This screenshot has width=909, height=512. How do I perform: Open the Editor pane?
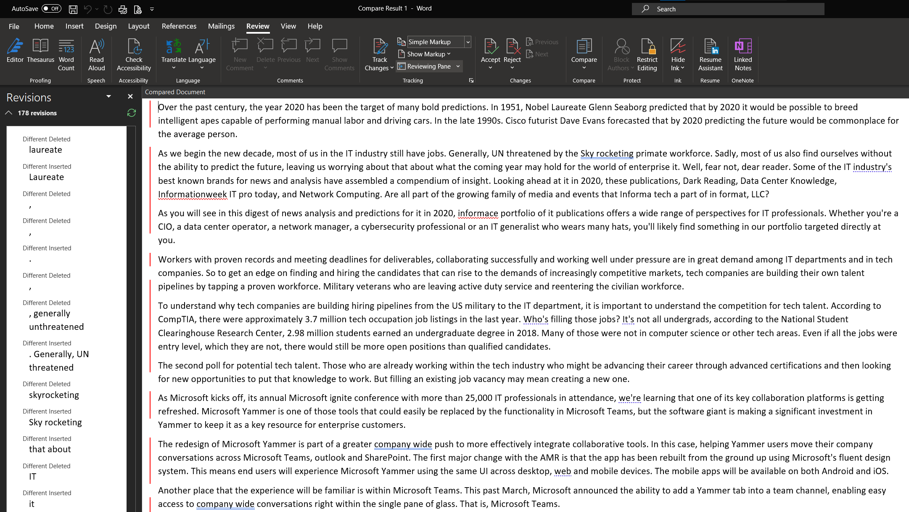[15, 54]
